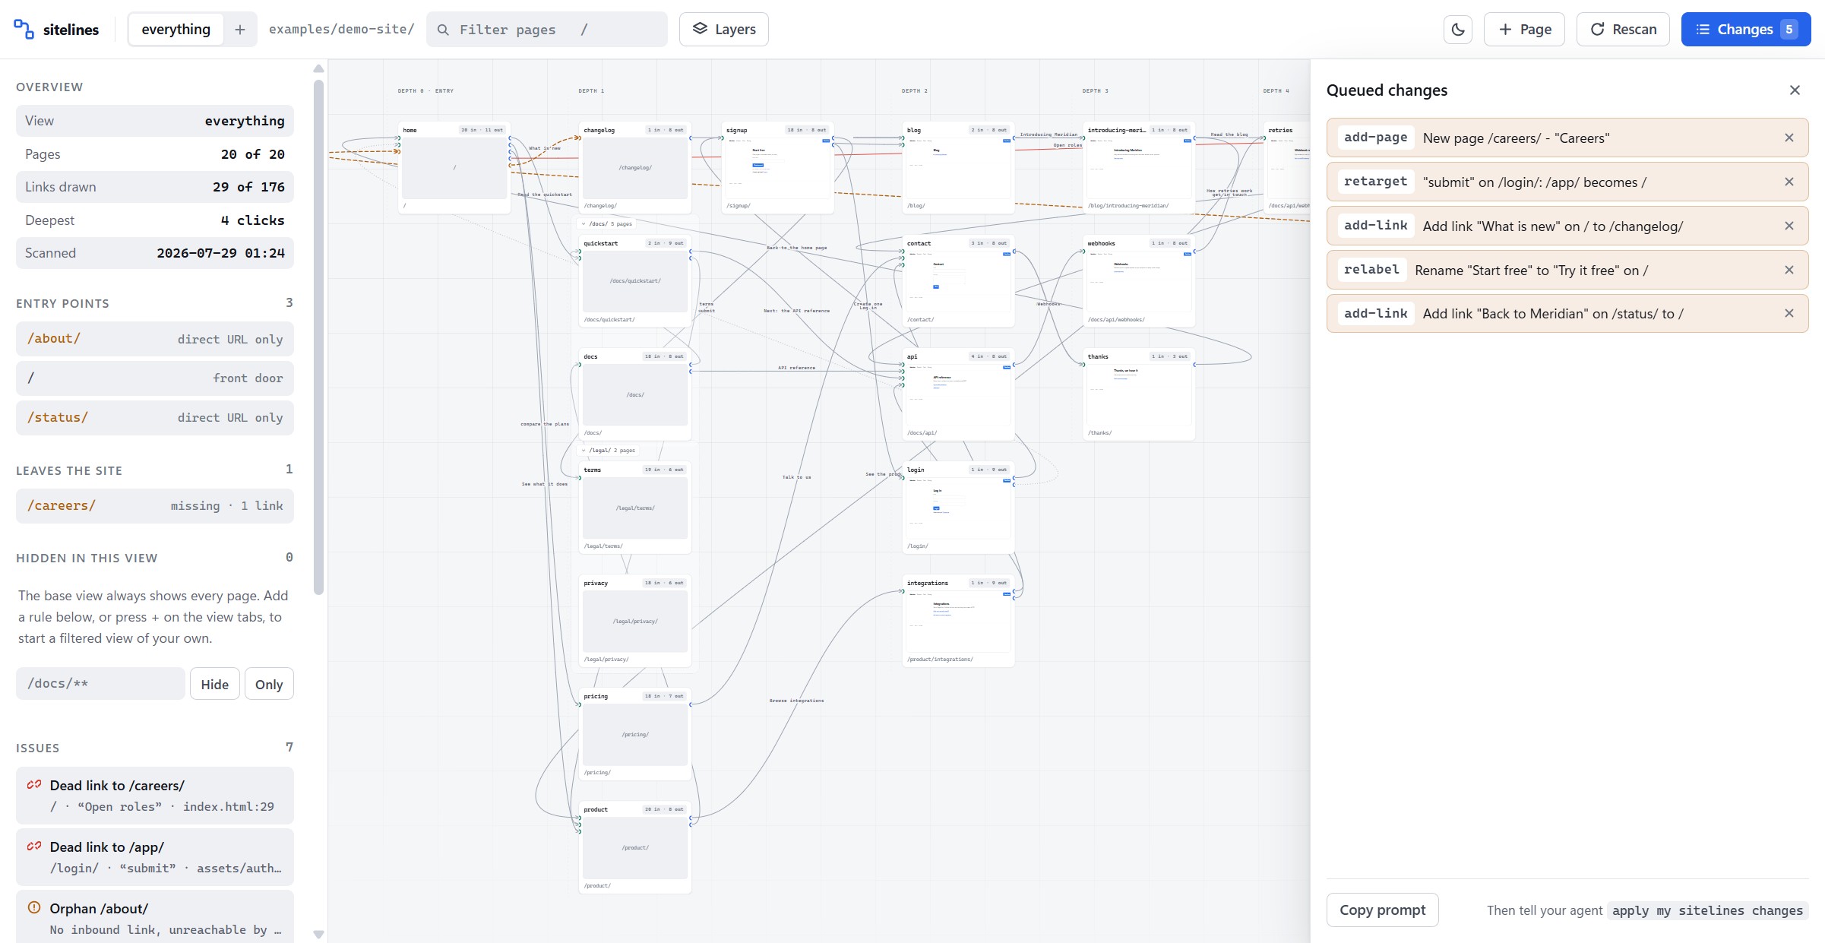Add a new view with plus tab

(x=240, y=30)
